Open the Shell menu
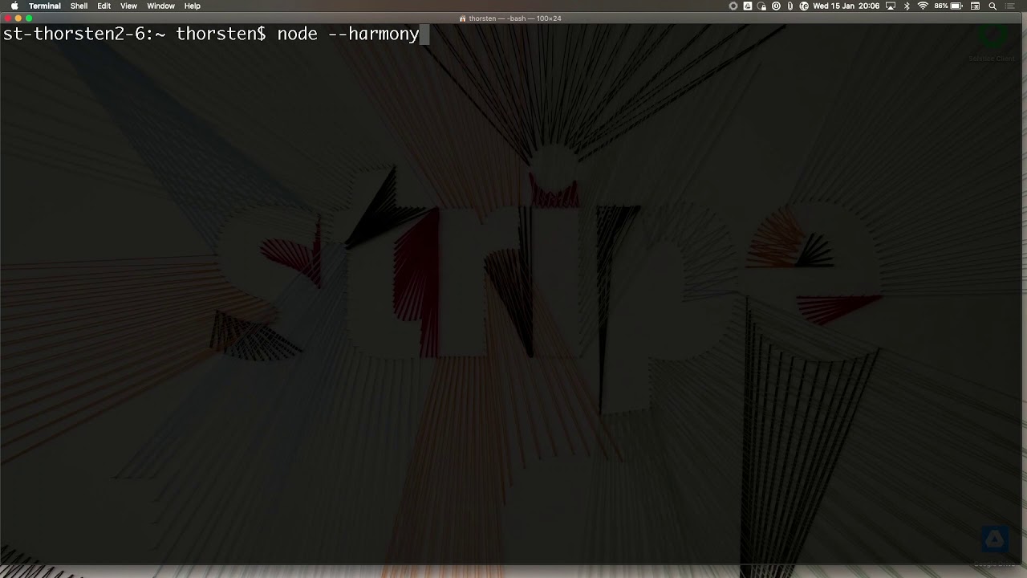Viewport: 1027px width, 578px height. 79,6
